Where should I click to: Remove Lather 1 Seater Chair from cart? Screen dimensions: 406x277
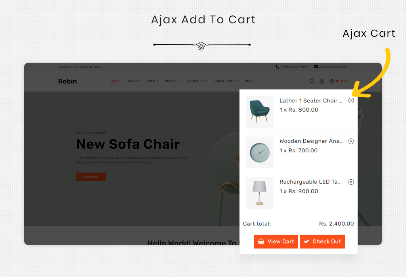[x=351, y=101]
